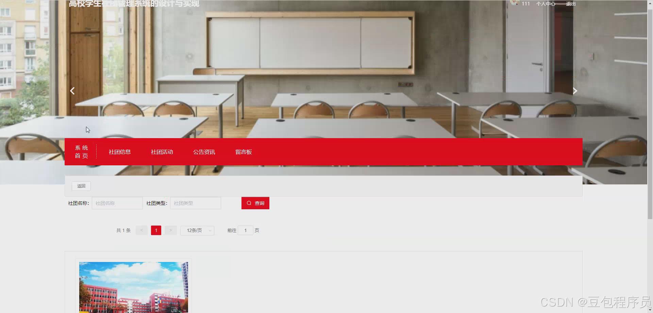Screen dimensions: 653x313
Task: Open the 留言板 menu item
Action: pyautogui.click(x=244, y=152)
